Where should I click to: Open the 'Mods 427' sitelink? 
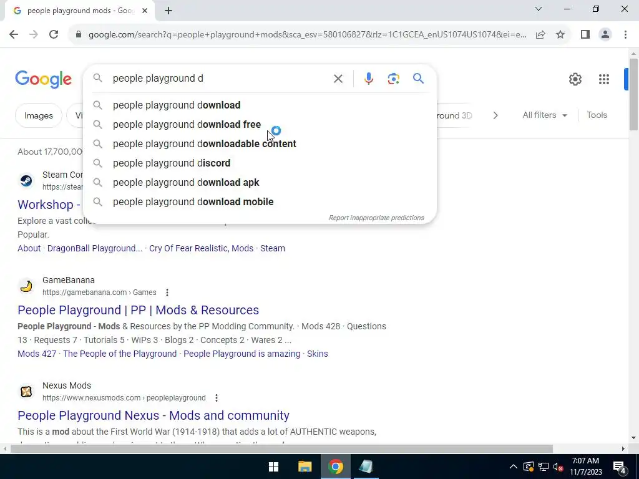(37, 354)
